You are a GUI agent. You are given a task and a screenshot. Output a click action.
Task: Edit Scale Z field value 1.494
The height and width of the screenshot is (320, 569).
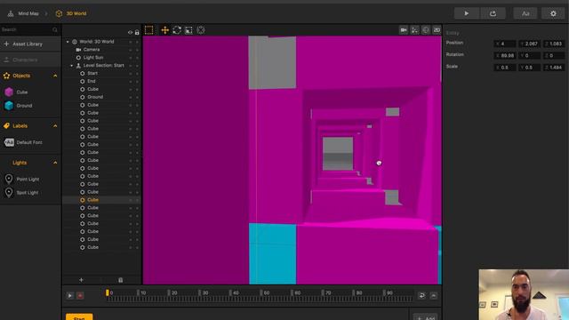pyautogui.click(x=554, y=68)
